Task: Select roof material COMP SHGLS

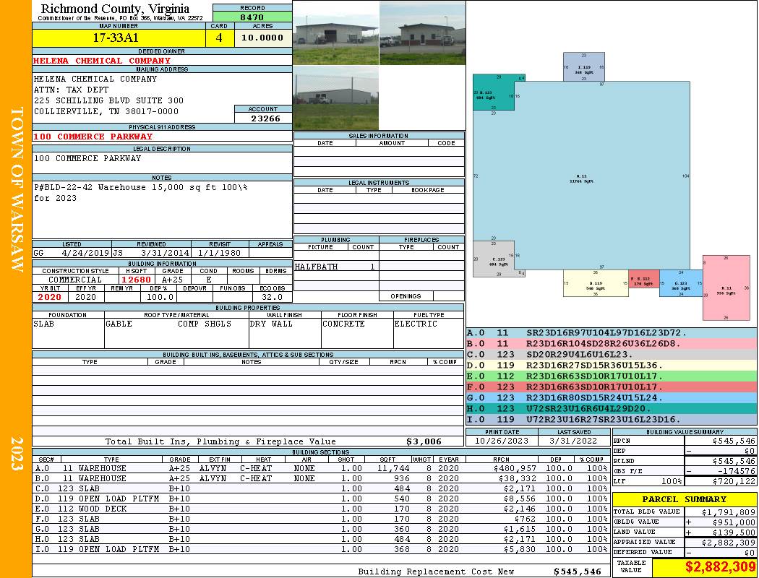Action: click(205, 324)
